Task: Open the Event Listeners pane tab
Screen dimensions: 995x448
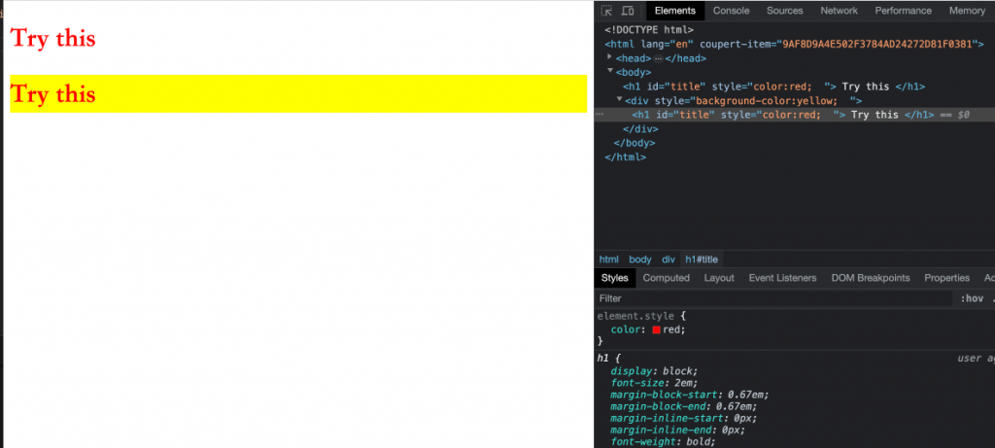Action: click(782, 278)
